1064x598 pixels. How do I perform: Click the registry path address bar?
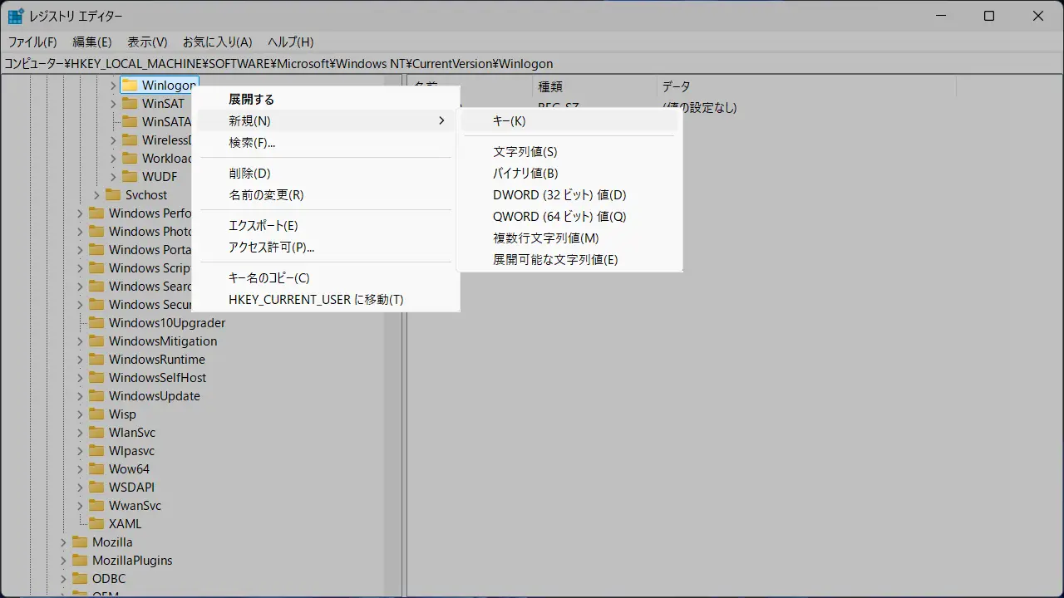coord(532,64)
